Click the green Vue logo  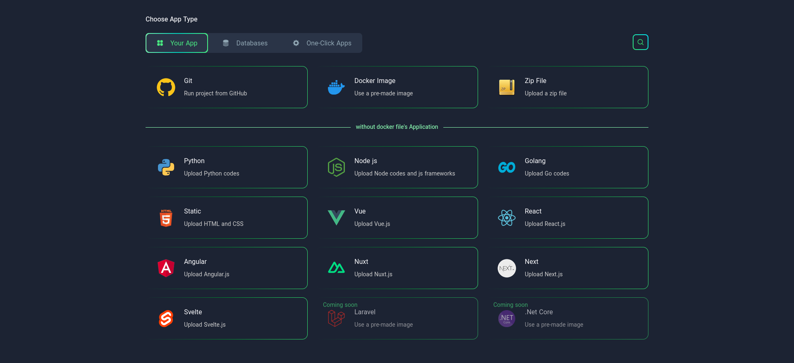pyautogui.click(x=336, y=218)
